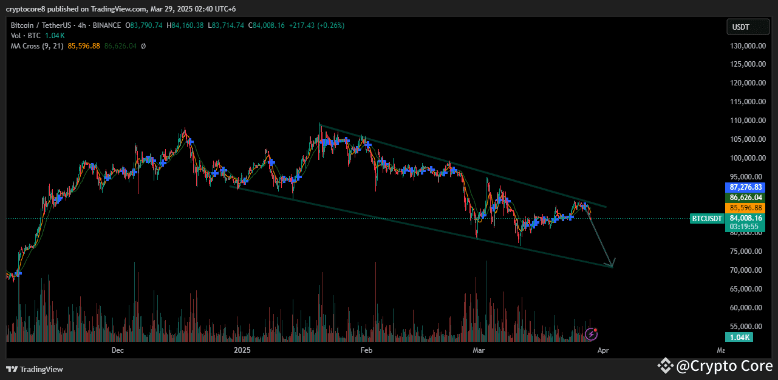Click the 2025 label on time axis
This screenshot has width=778, height=380.
pos(242,350)
